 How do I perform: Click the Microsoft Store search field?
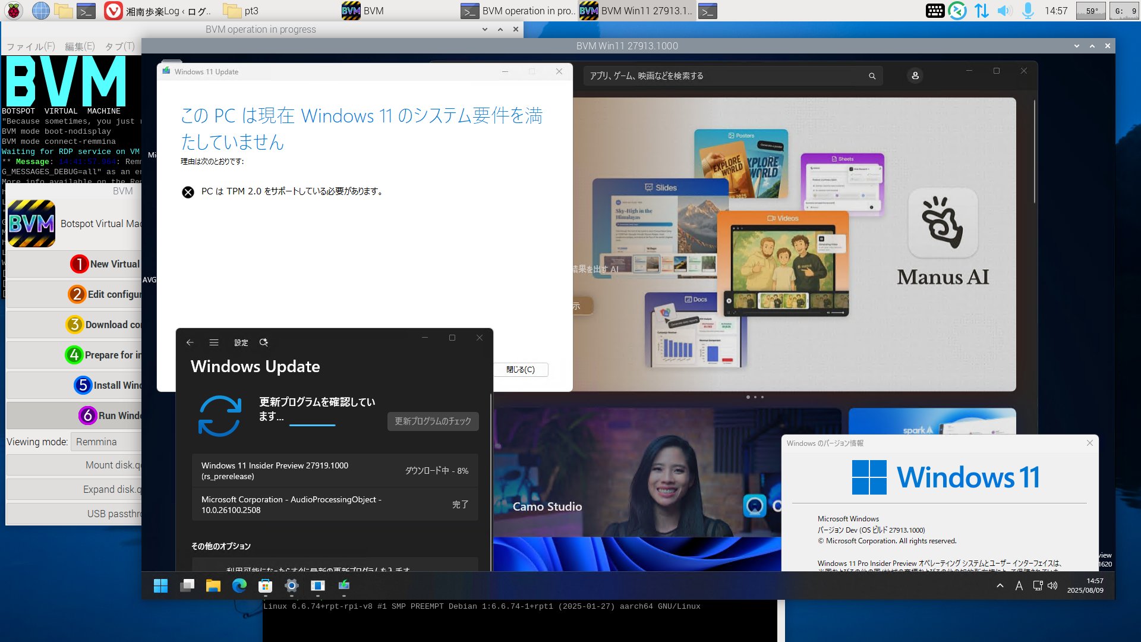(x=732, y=76)
